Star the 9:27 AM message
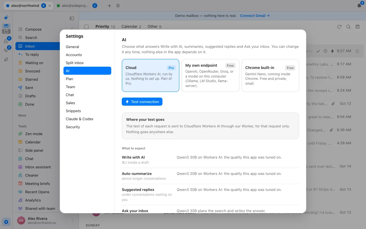 coord(357,51)
